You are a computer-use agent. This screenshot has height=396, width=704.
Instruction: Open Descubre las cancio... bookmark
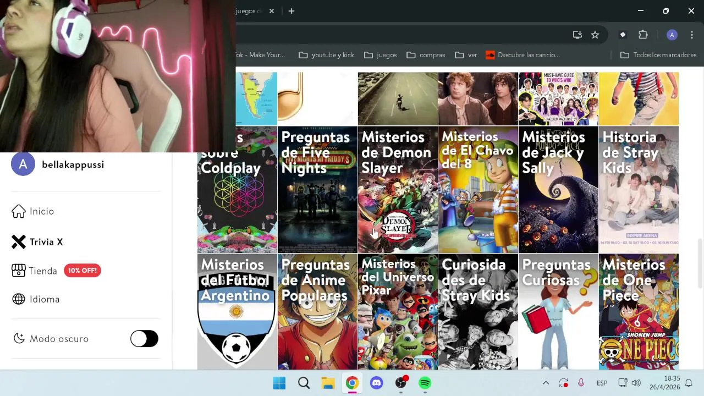click(x=523, y=55)
